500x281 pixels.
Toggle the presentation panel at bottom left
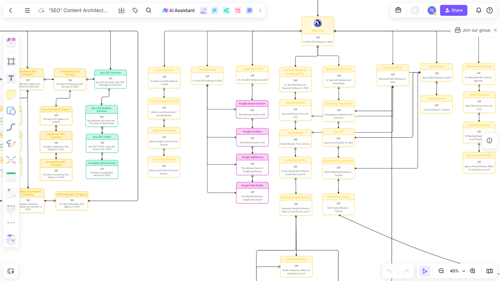11,271
